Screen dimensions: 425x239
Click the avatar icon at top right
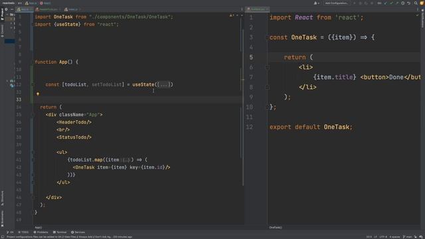pos(422,3)
